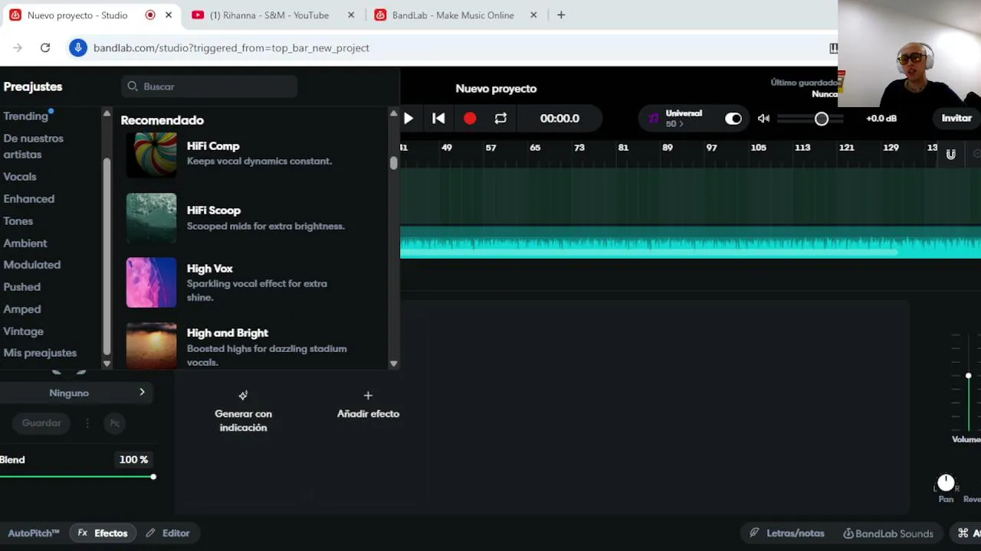Jump to the start of the track

click(438, 119)
